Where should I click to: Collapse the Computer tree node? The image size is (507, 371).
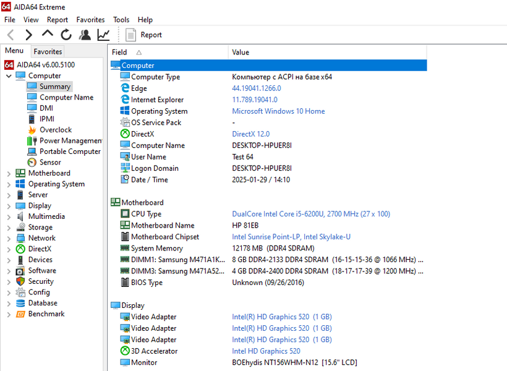(x=9, y=76)
